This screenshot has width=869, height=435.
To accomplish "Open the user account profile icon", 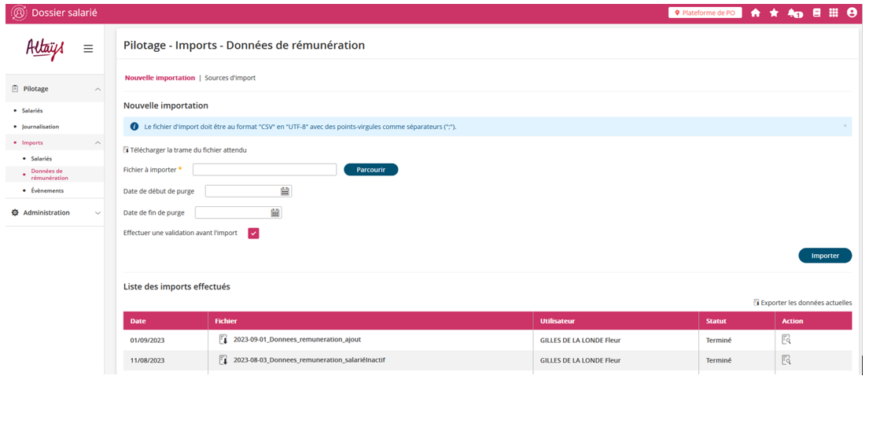I will pyautogui.click(x=852, y=13).
